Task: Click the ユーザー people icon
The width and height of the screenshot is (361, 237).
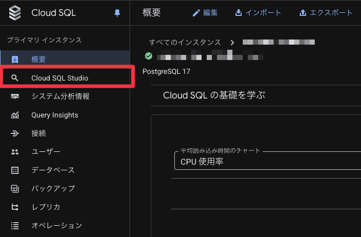Action: click(15, 152)
